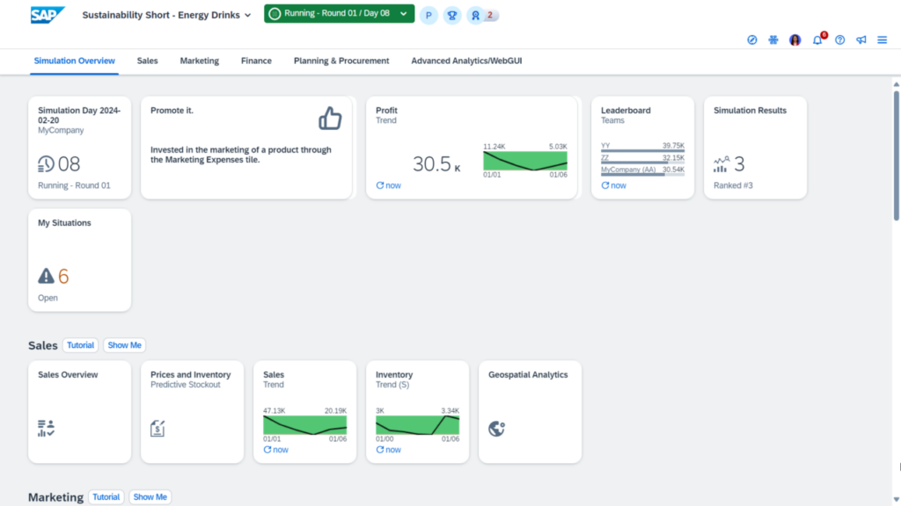Open the compass navigation icon

(x=751, y=40)
